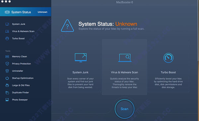Image resolution: width=199 pixels, height=121 pixels.
Task: Click the Virus & Malware Scan sidebar icon
Action: point(7,31)
